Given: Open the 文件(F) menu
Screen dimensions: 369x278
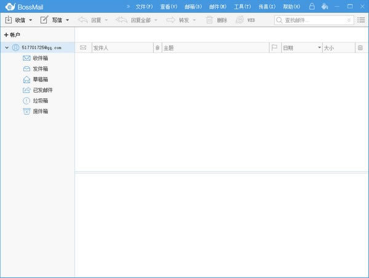Looking at the screenshot, I should (x=145, y=7).
